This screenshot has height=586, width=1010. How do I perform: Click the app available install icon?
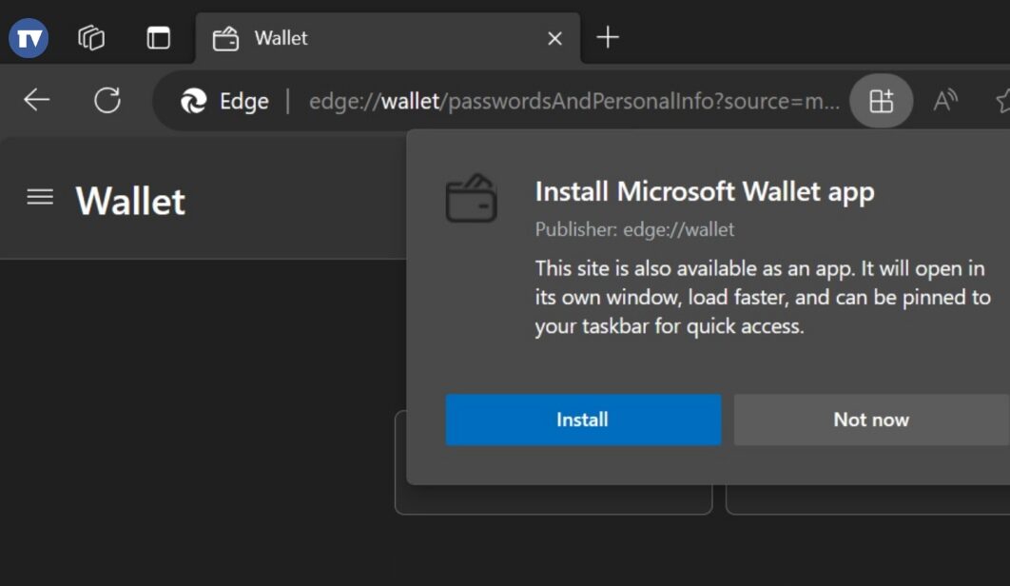pyautogui.click(x=882, y=101)
